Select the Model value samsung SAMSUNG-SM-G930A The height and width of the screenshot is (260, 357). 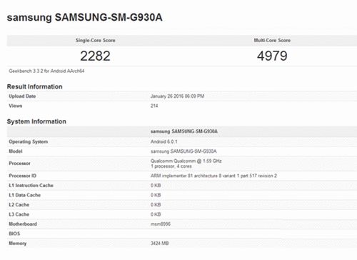click(x=183, y=151)
